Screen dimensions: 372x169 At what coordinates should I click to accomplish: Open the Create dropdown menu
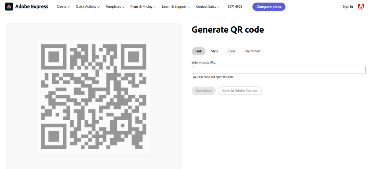63,7
